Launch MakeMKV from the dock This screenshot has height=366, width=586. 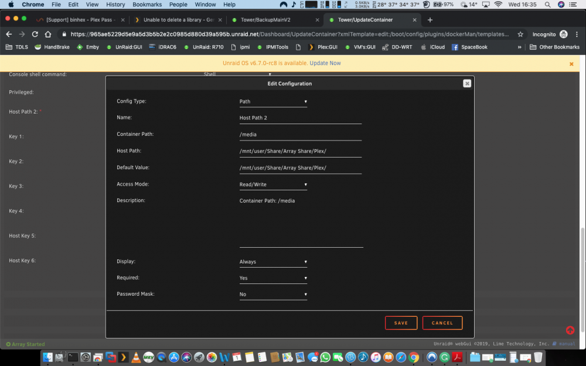tap(149, 357)
